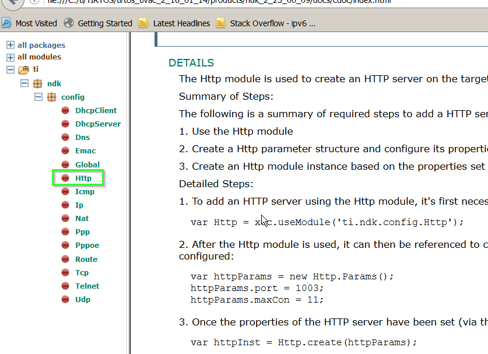Click the Http module red icon
Viewport: 488px width, 354px height.
(x=65, y=178)
